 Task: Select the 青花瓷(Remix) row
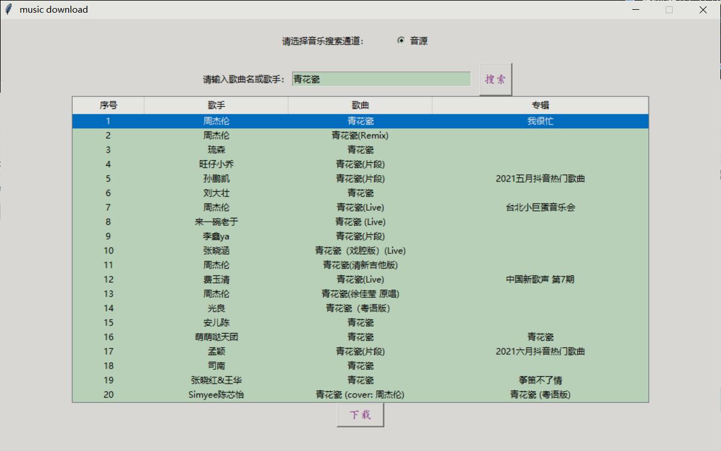(x=360, y=135)
